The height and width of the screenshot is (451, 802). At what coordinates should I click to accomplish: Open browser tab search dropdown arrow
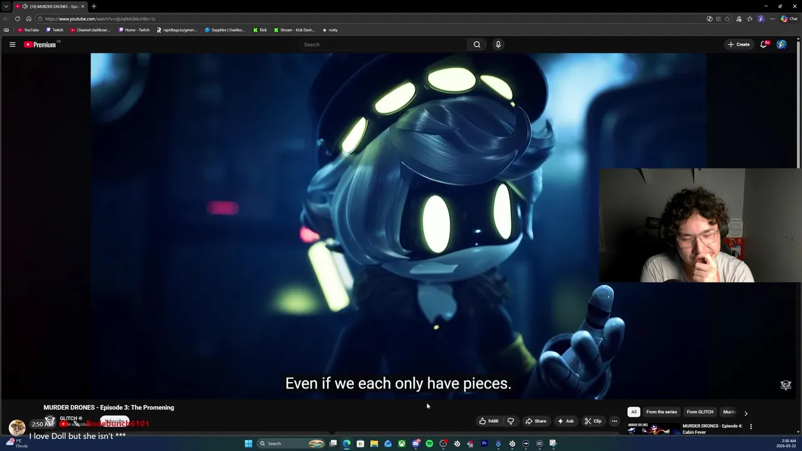pos(6,6)
